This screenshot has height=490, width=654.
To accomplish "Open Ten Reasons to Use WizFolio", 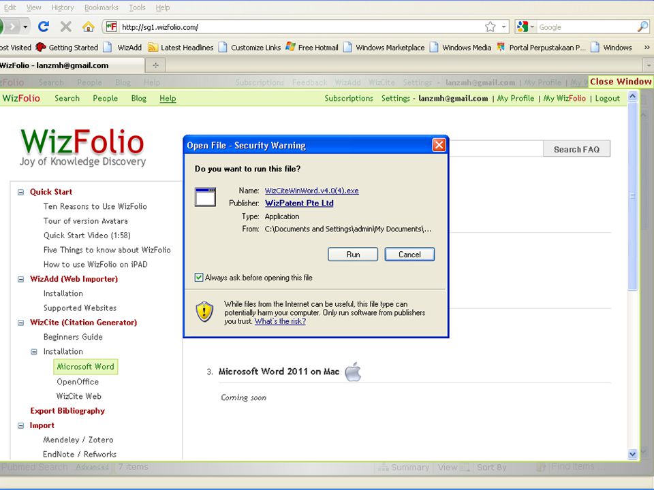I will coord(95,206).
